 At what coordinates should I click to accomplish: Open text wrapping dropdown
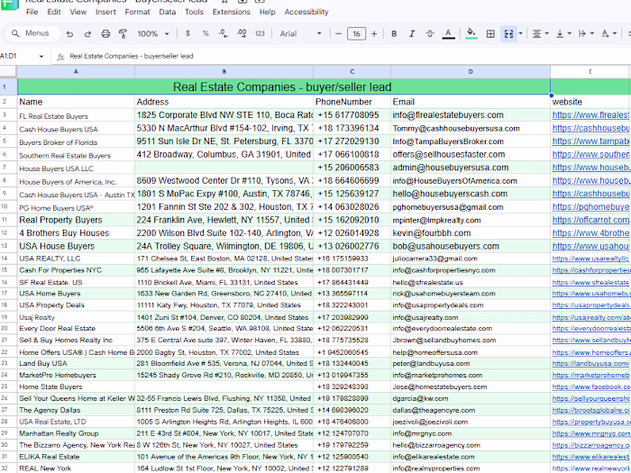coord(586,34)
